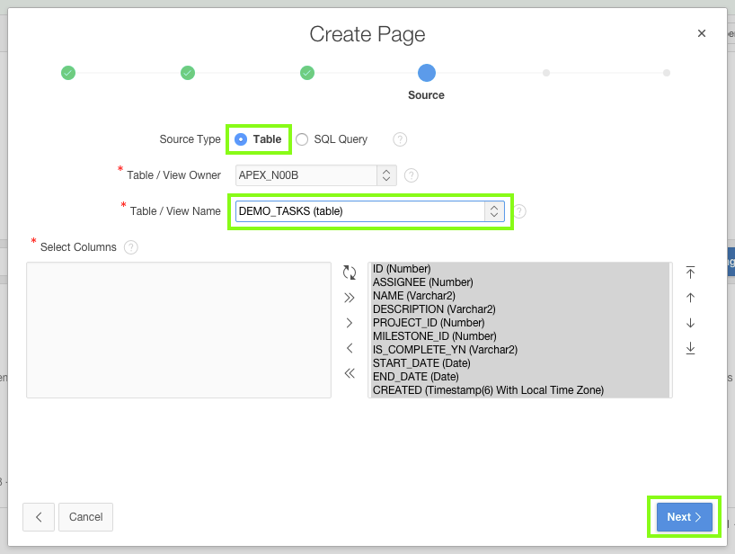Click the Reset columns refresh icon
The height and width of the screenshot is (554, 735).
[350, 272]
